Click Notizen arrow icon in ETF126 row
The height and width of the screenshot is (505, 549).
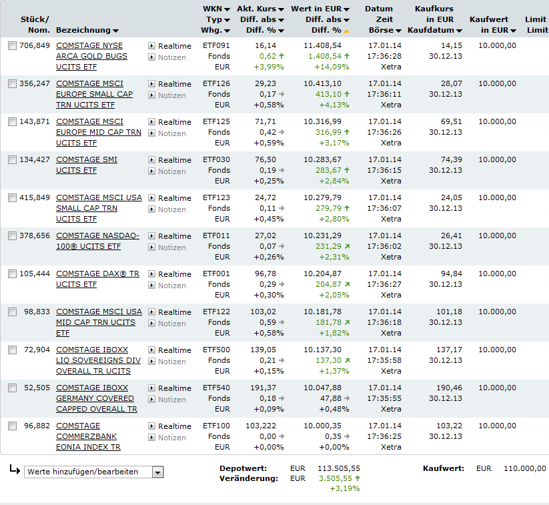tap(151, 95)
